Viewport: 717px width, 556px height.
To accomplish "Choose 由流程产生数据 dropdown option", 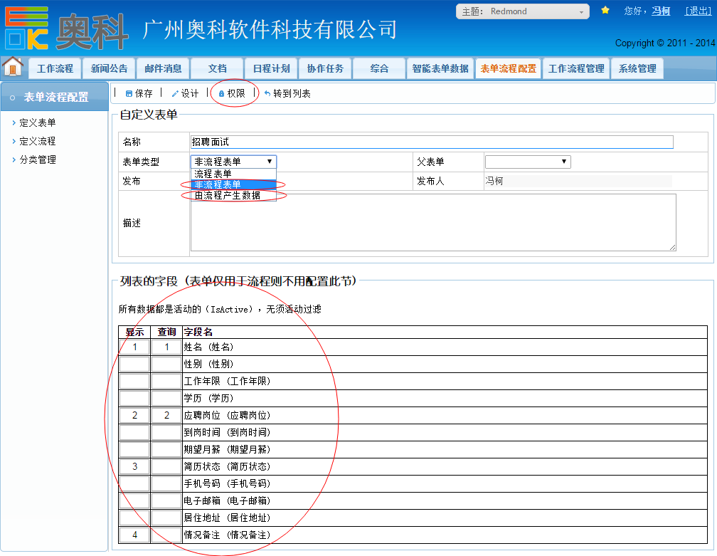I will click(x=228, y=195).
